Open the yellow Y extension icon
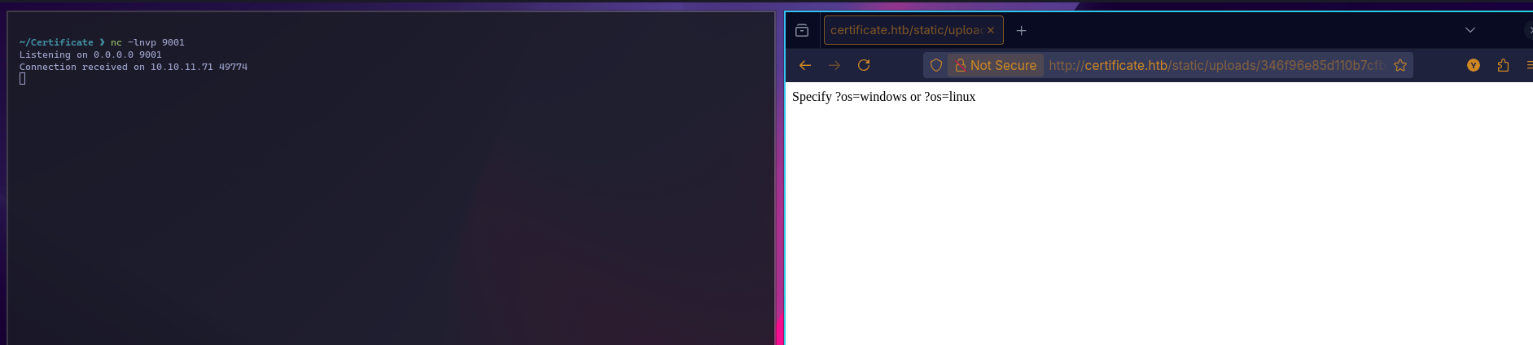The width and height of the screenshot is (1533, 345). click(1474, 65)
